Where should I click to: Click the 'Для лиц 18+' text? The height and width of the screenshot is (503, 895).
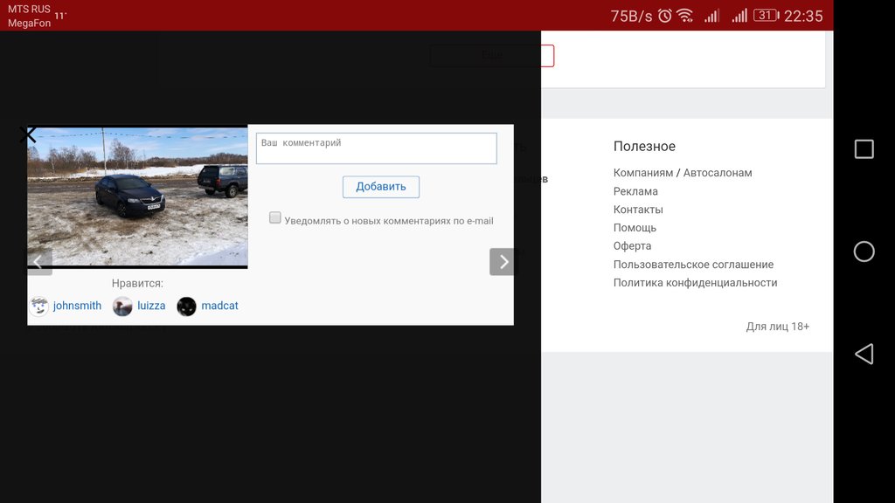[x=777, y=327]
